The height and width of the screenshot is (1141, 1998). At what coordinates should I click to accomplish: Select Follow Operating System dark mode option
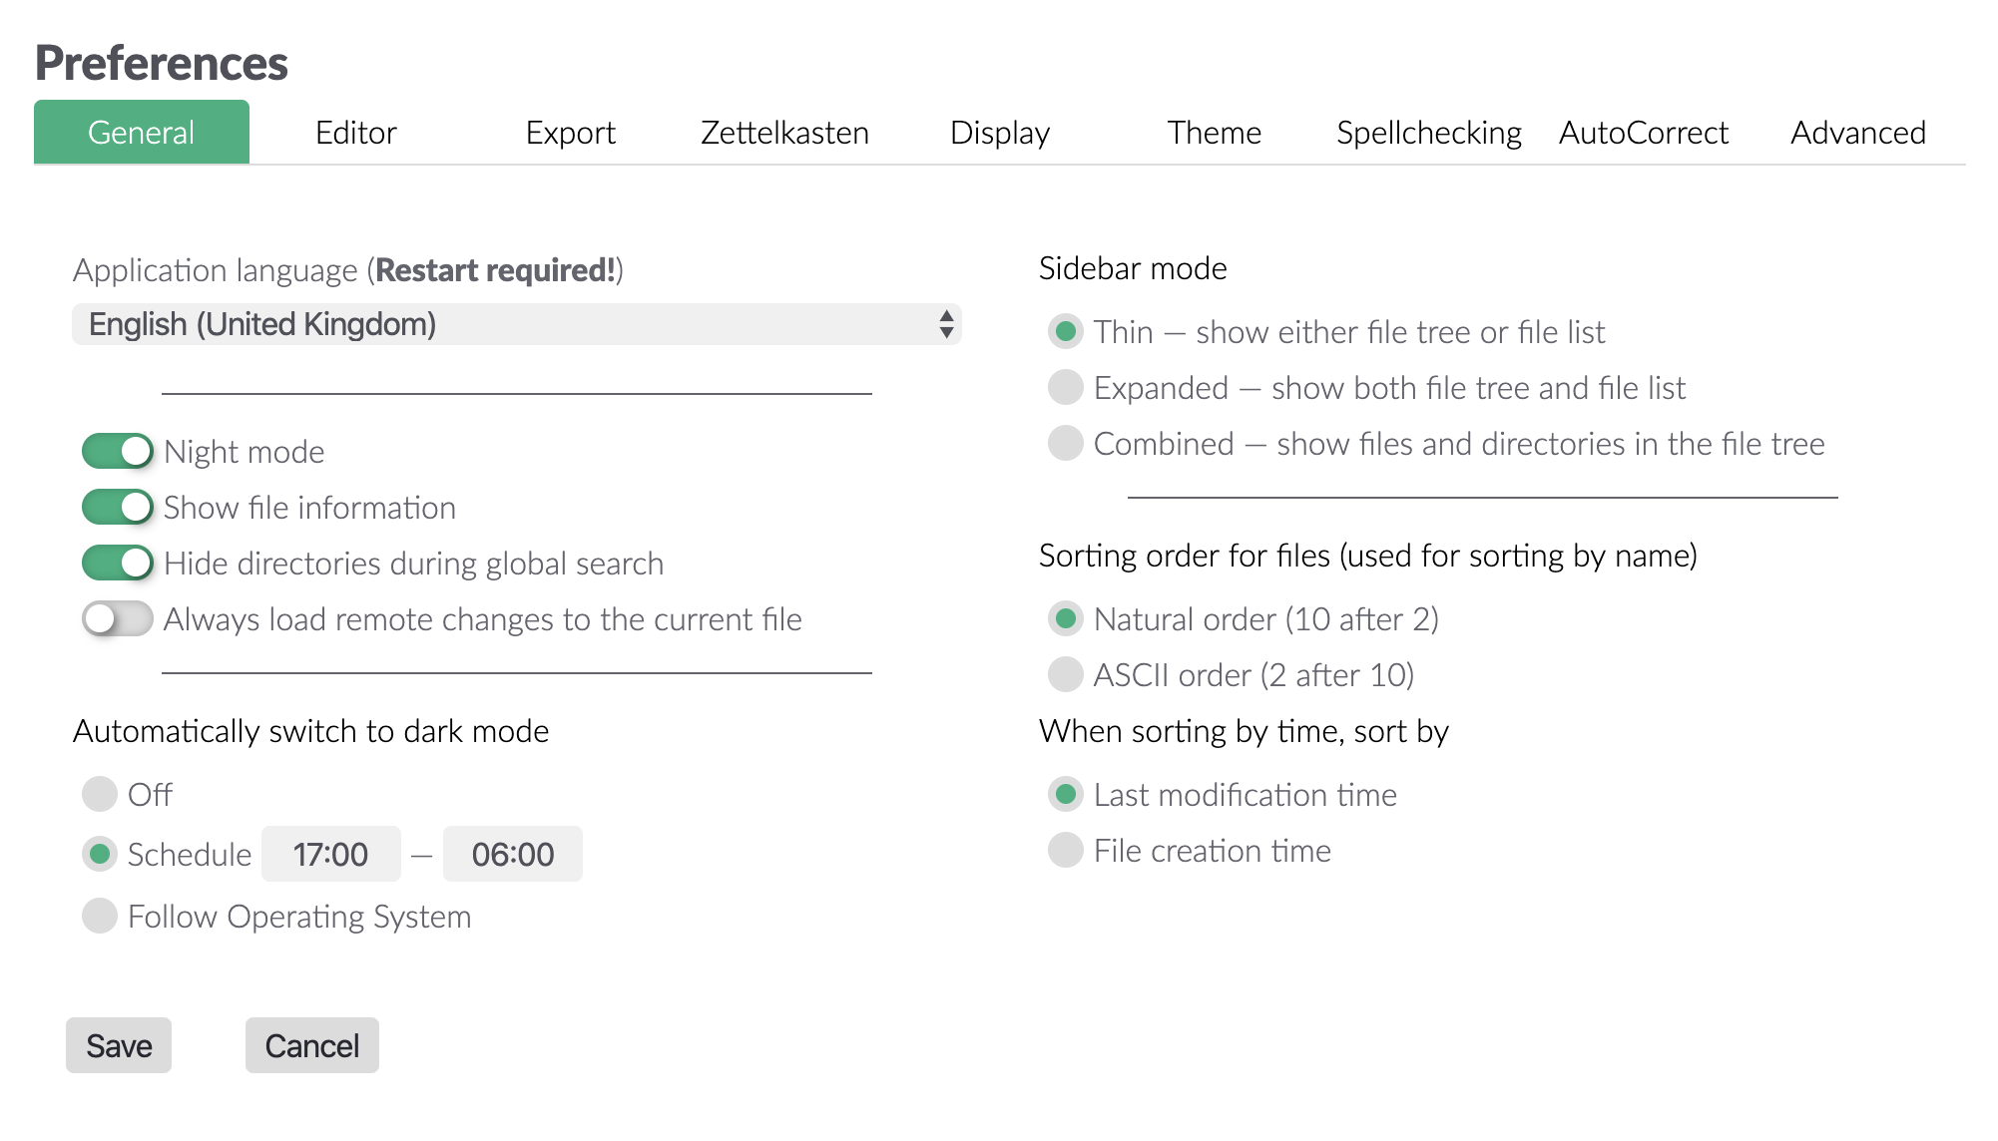[99, 916]
